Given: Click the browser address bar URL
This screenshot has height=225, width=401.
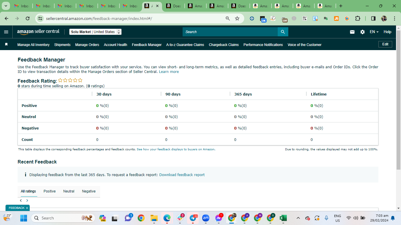Looking at the screenshot, I should pyautogui.click(x=99, y=18).
